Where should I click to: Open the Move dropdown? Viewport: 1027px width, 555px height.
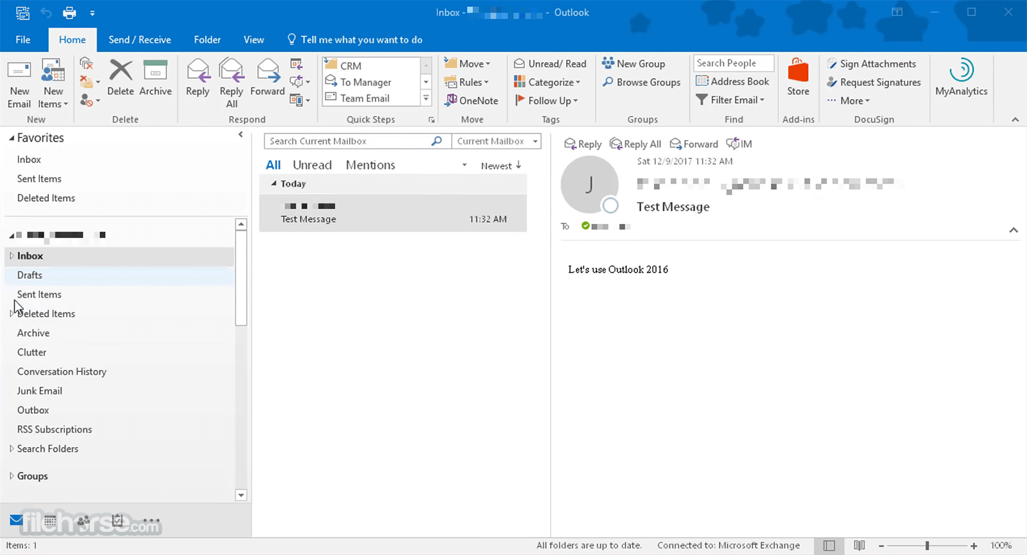point(467,64)
